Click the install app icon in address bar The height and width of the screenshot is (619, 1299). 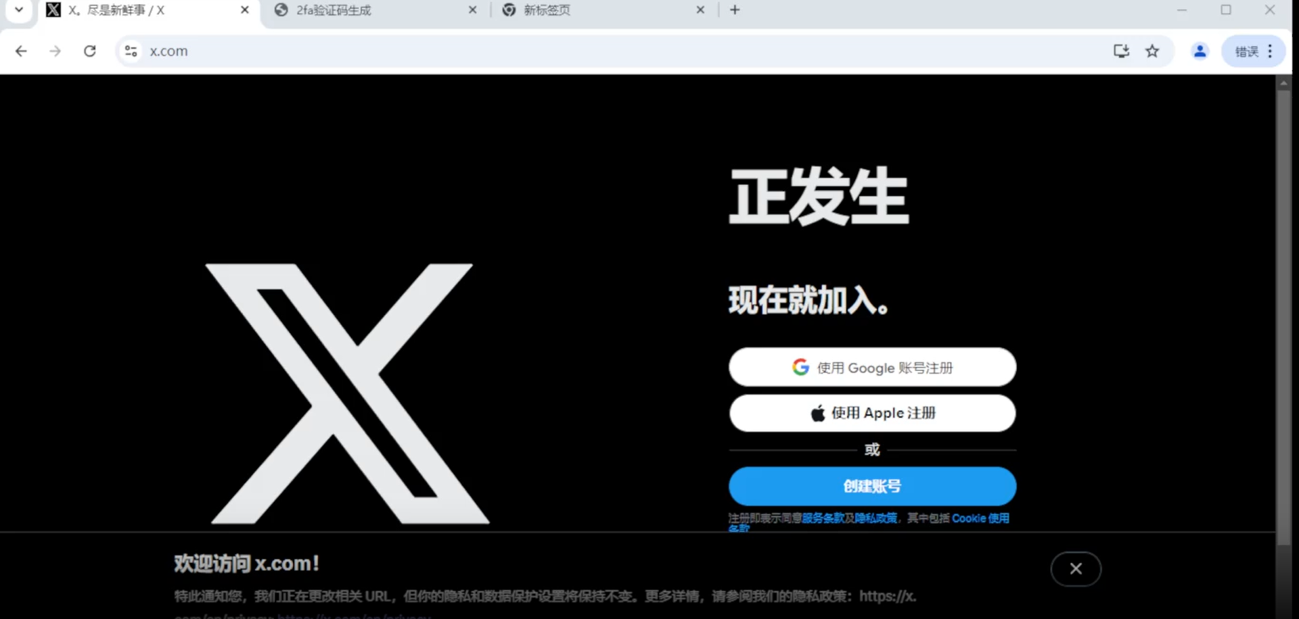1121,51
